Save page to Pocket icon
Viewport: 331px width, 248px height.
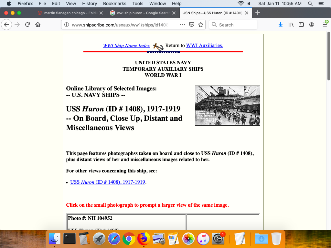[x=192, y=25]
